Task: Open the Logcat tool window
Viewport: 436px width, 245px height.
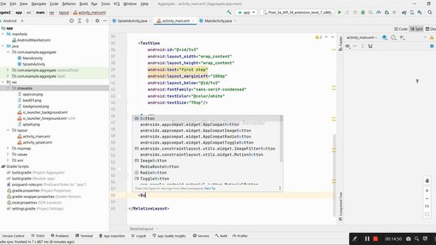Action: tap(138, 236)
